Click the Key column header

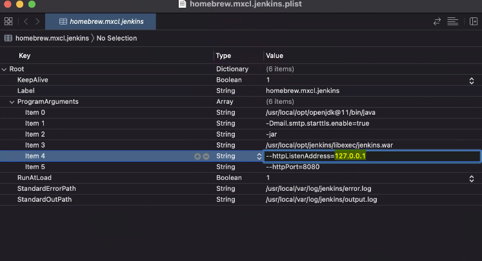[25, 55]
